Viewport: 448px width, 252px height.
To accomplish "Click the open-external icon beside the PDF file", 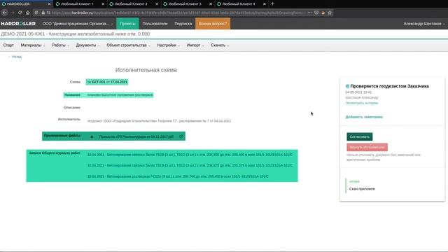I will [181, 136].
